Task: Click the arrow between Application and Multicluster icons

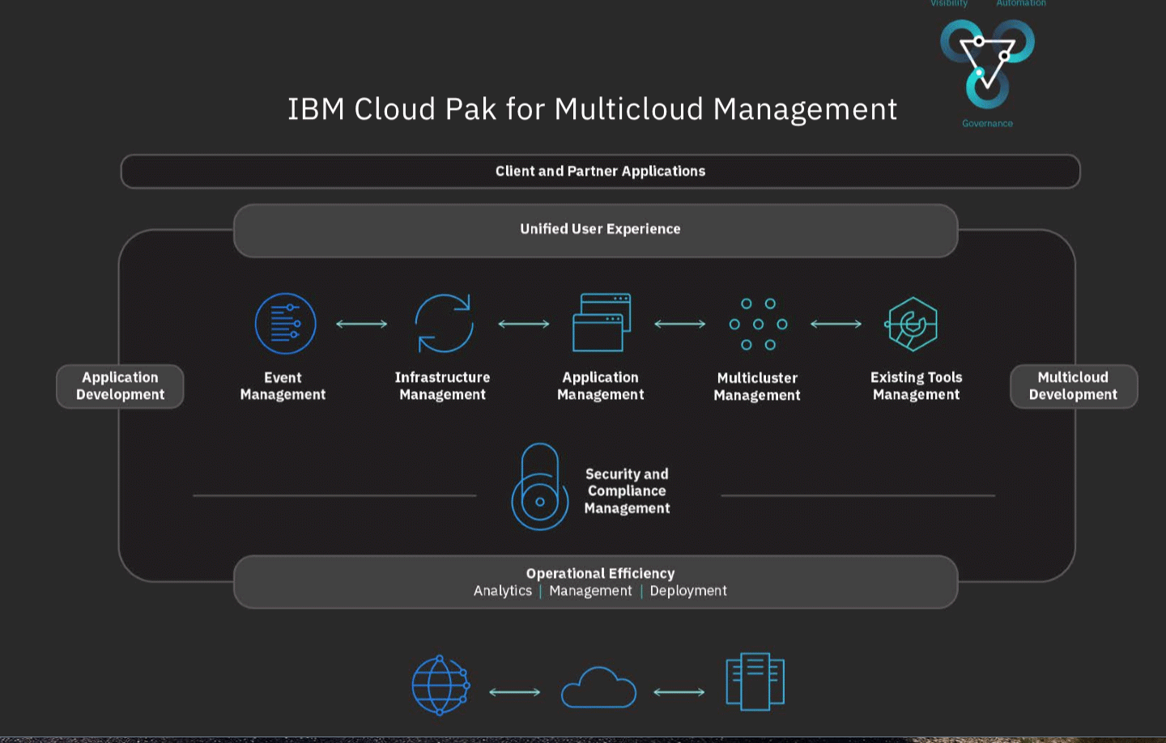Action: (680, 324)
